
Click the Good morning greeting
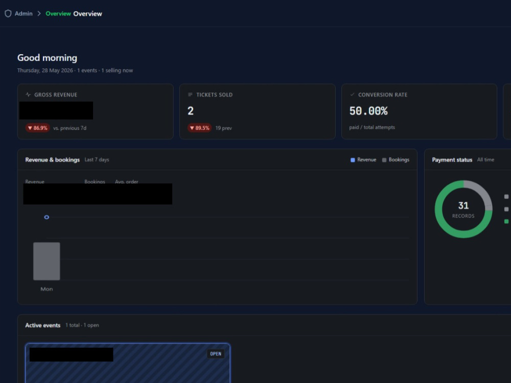(x=47, y=58)
